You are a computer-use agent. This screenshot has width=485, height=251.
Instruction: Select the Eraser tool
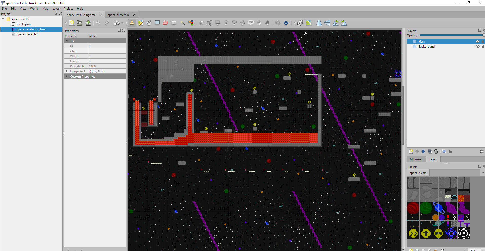click(x=166, y=23)
